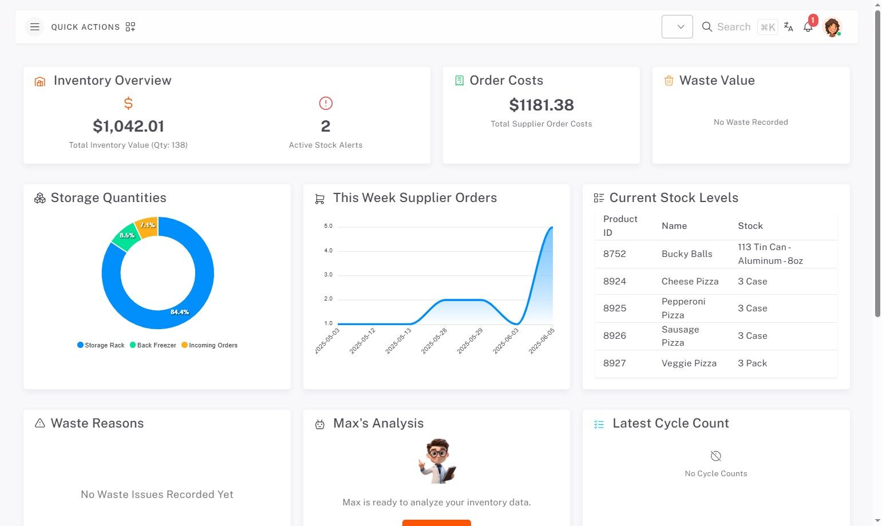Toggle Back Freezer legend item
This screenshot has width=882, height=526.
pos(153,345)
